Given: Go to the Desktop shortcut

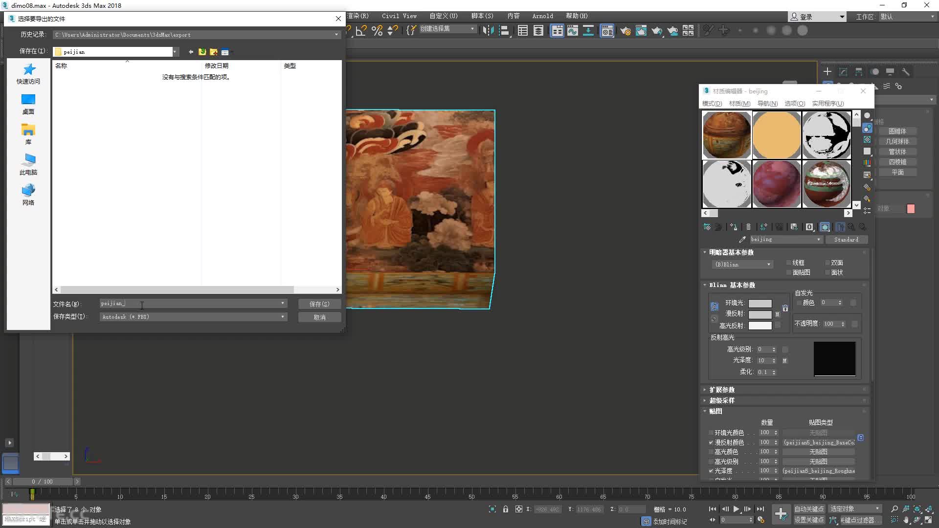Looking at the screenshot, I should (28, 104).
